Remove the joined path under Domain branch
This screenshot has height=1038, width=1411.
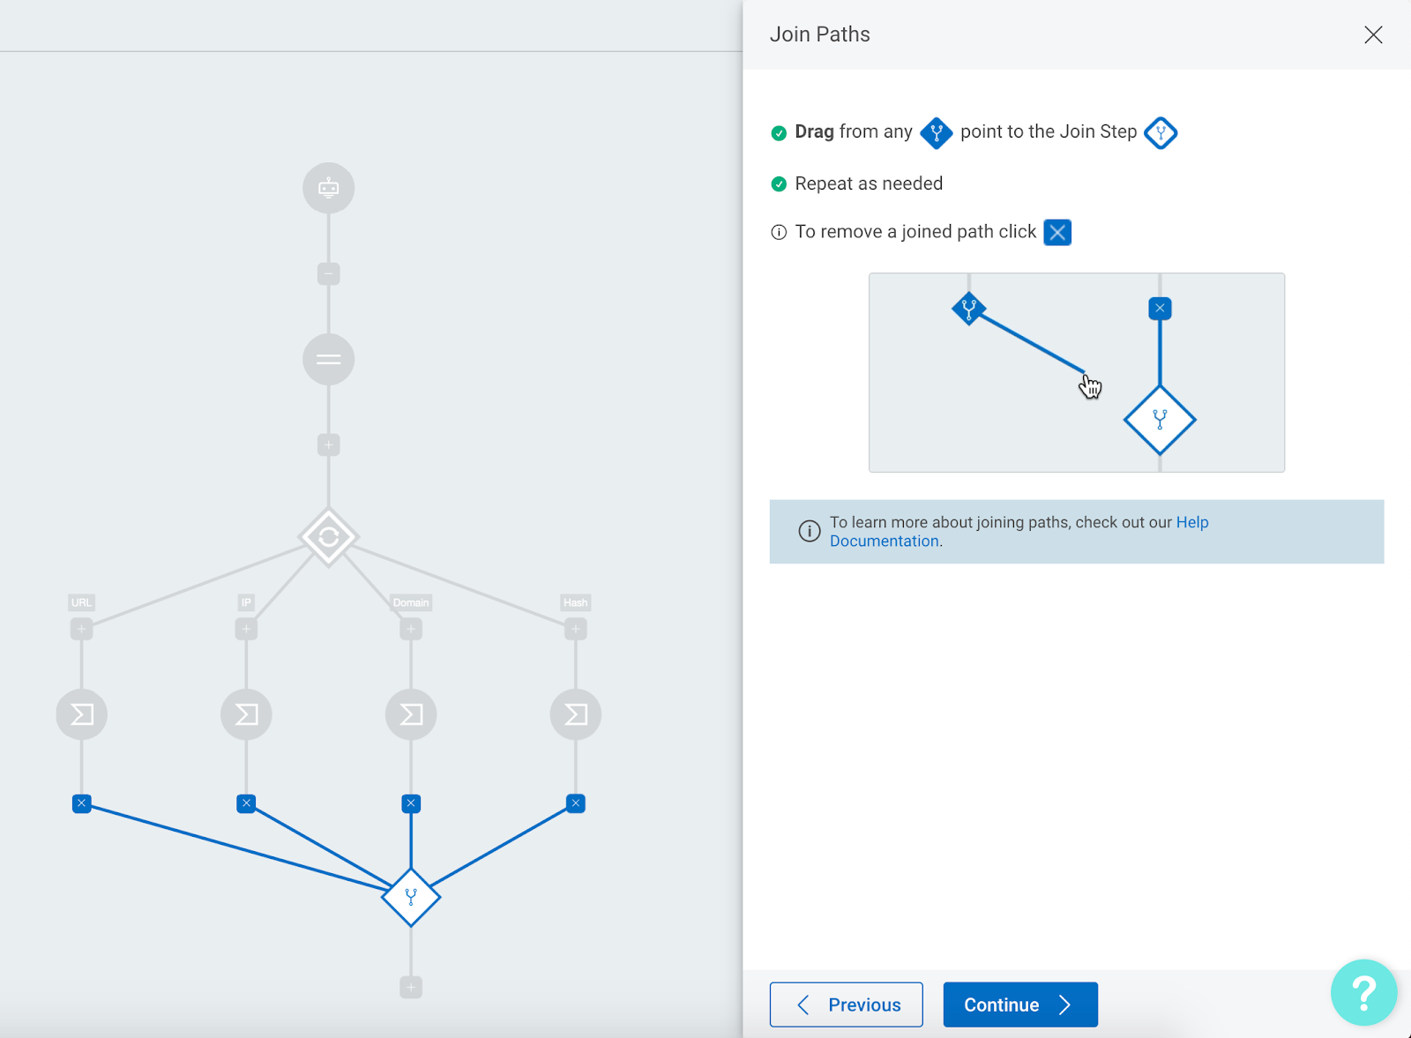pyautogui.click(x=411, y=803)
